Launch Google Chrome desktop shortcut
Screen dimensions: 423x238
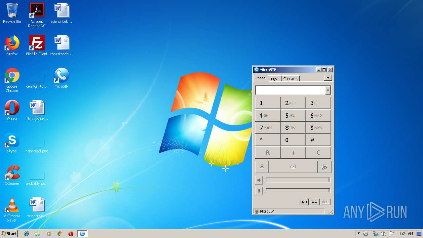(12, 80)
